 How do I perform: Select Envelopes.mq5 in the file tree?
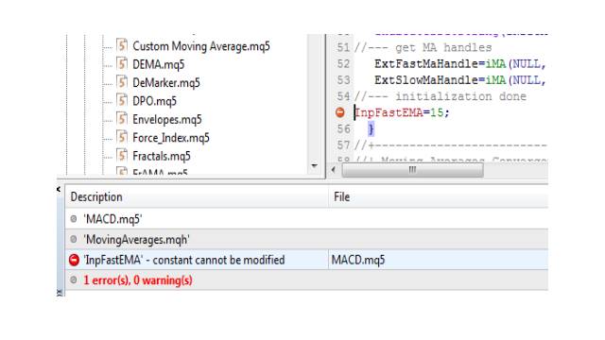[x=167, y=119]
